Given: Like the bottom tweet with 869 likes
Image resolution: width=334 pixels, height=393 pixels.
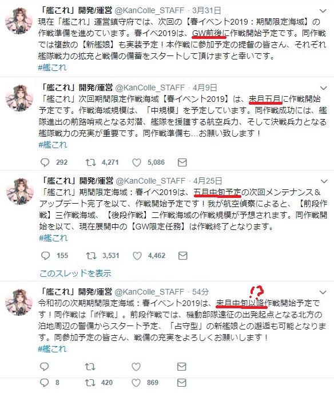Looking at the screenshot, I should [136, 383].
